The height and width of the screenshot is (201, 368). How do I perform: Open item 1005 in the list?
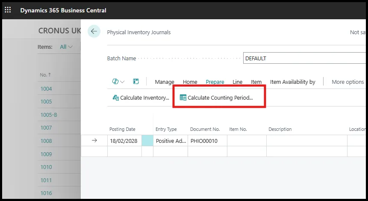(46, 102)
